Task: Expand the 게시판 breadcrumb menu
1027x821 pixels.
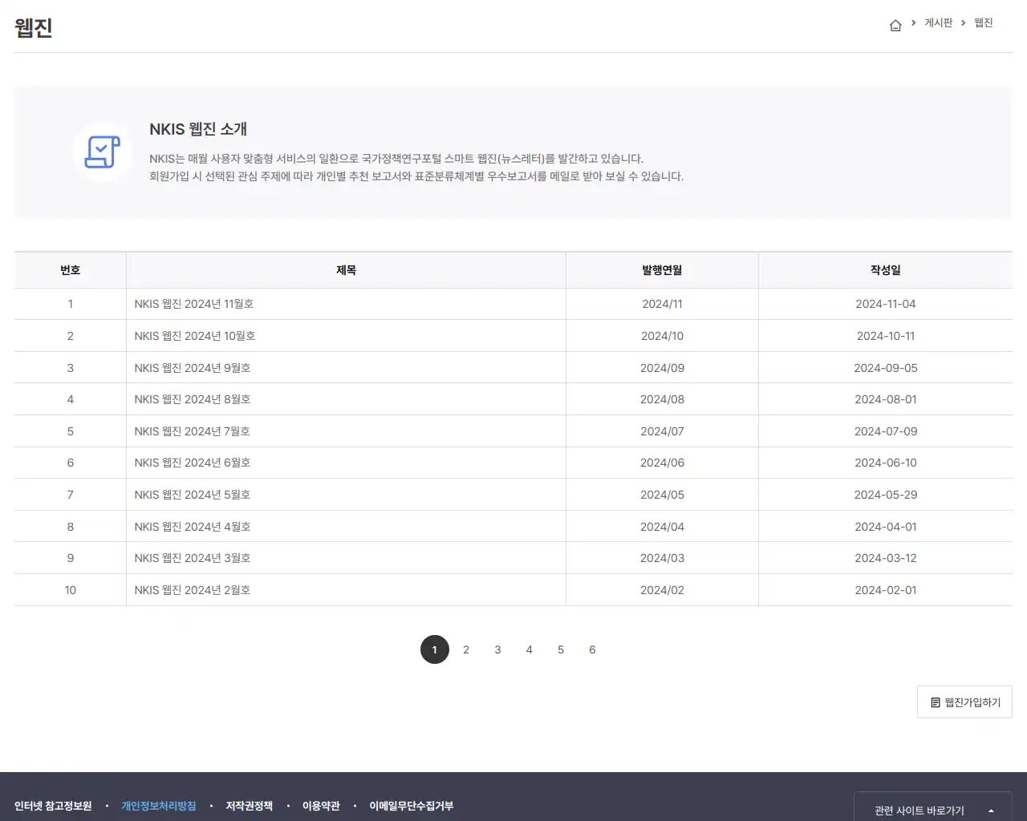Action: pyautogui.click(x=938, y=22)
